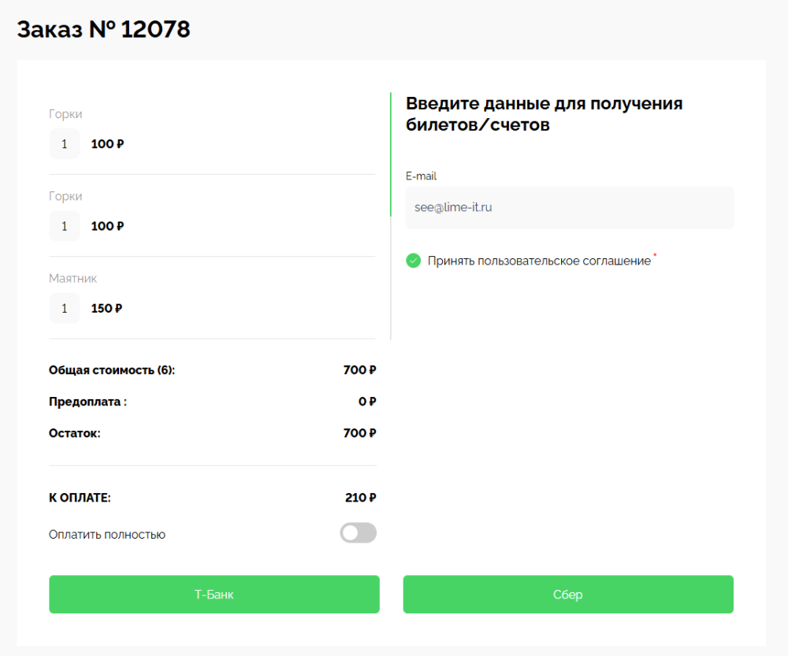Image resolution: width=788 pixels, height=656 pixels.
Task: Click the T-Банк payment button
Action: [214, 595]
